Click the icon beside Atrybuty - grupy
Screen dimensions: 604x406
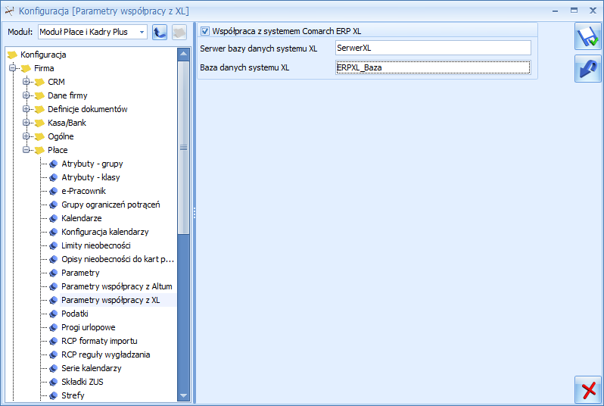[x=54, y=164]
